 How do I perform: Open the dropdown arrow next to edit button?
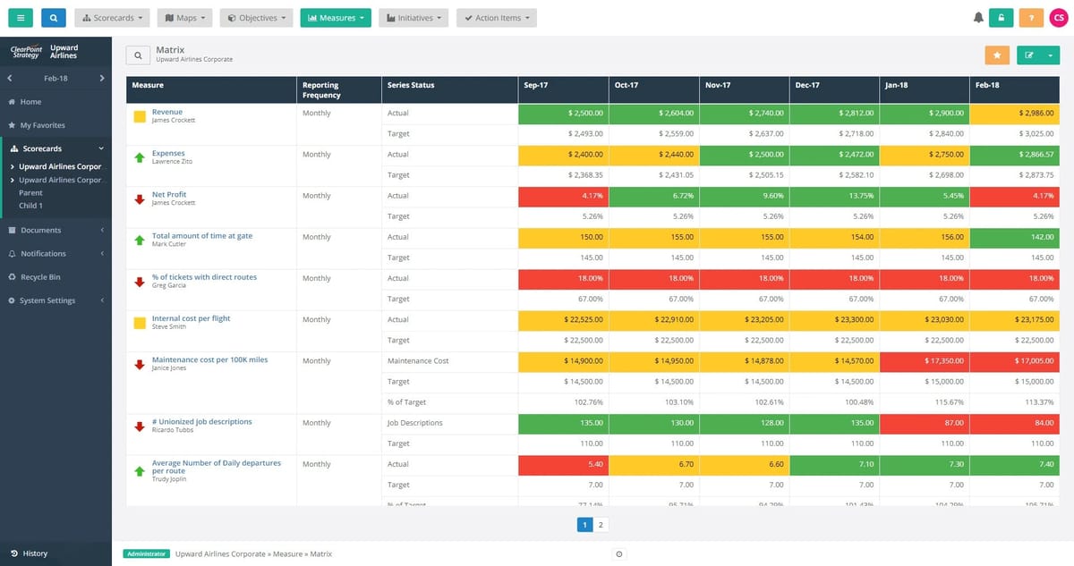tap(1051, 55)
